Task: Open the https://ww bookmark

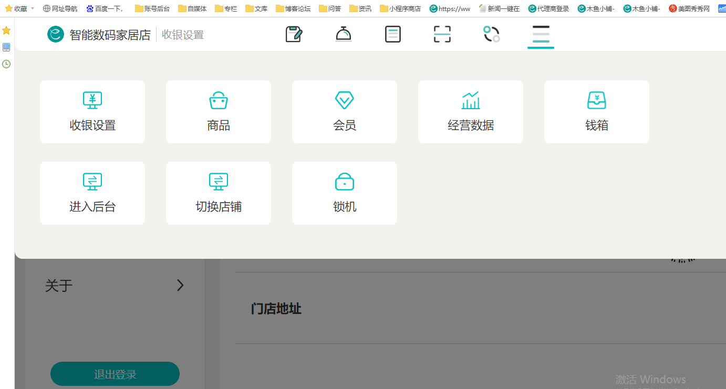Action: [450, 8]
